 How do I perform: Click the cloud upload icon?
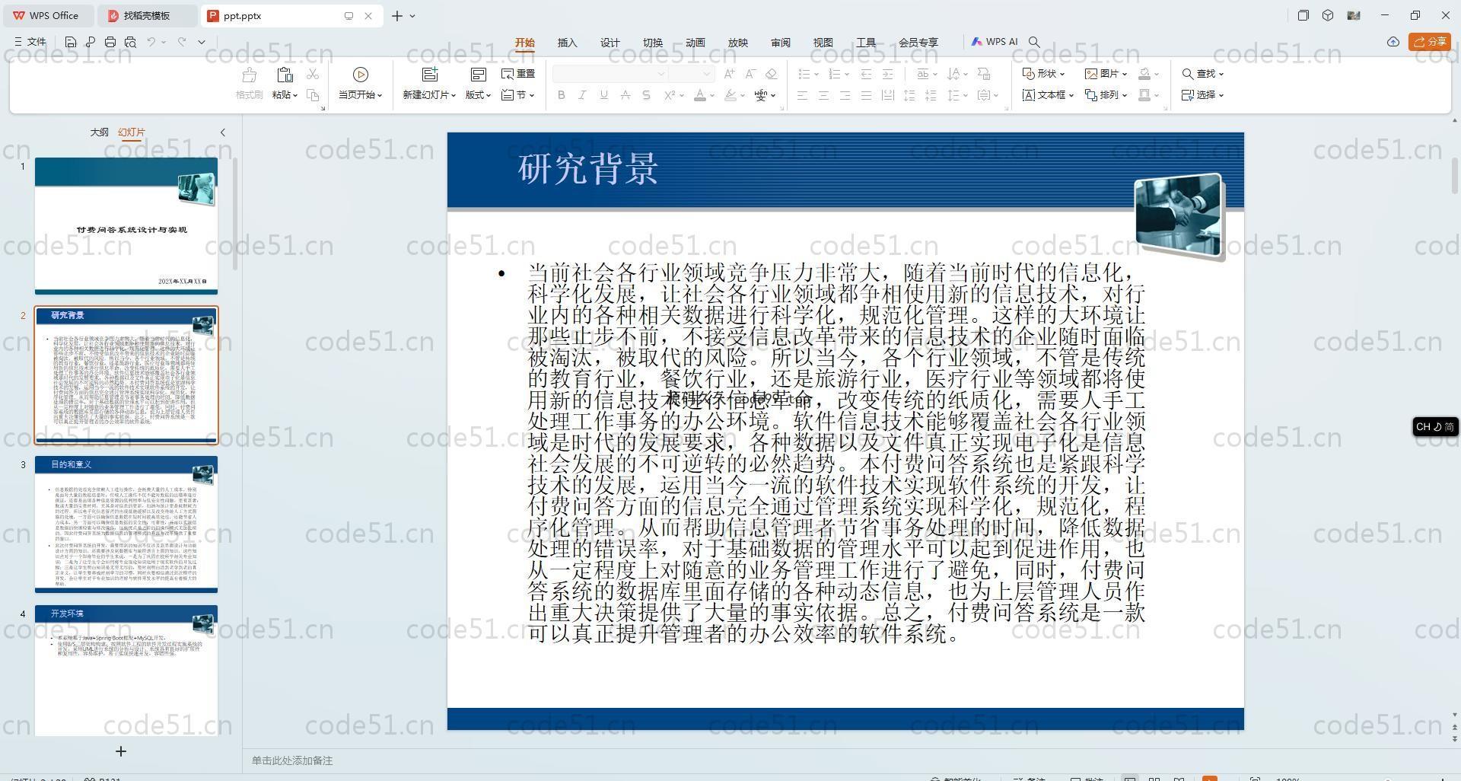(1393, 42)
